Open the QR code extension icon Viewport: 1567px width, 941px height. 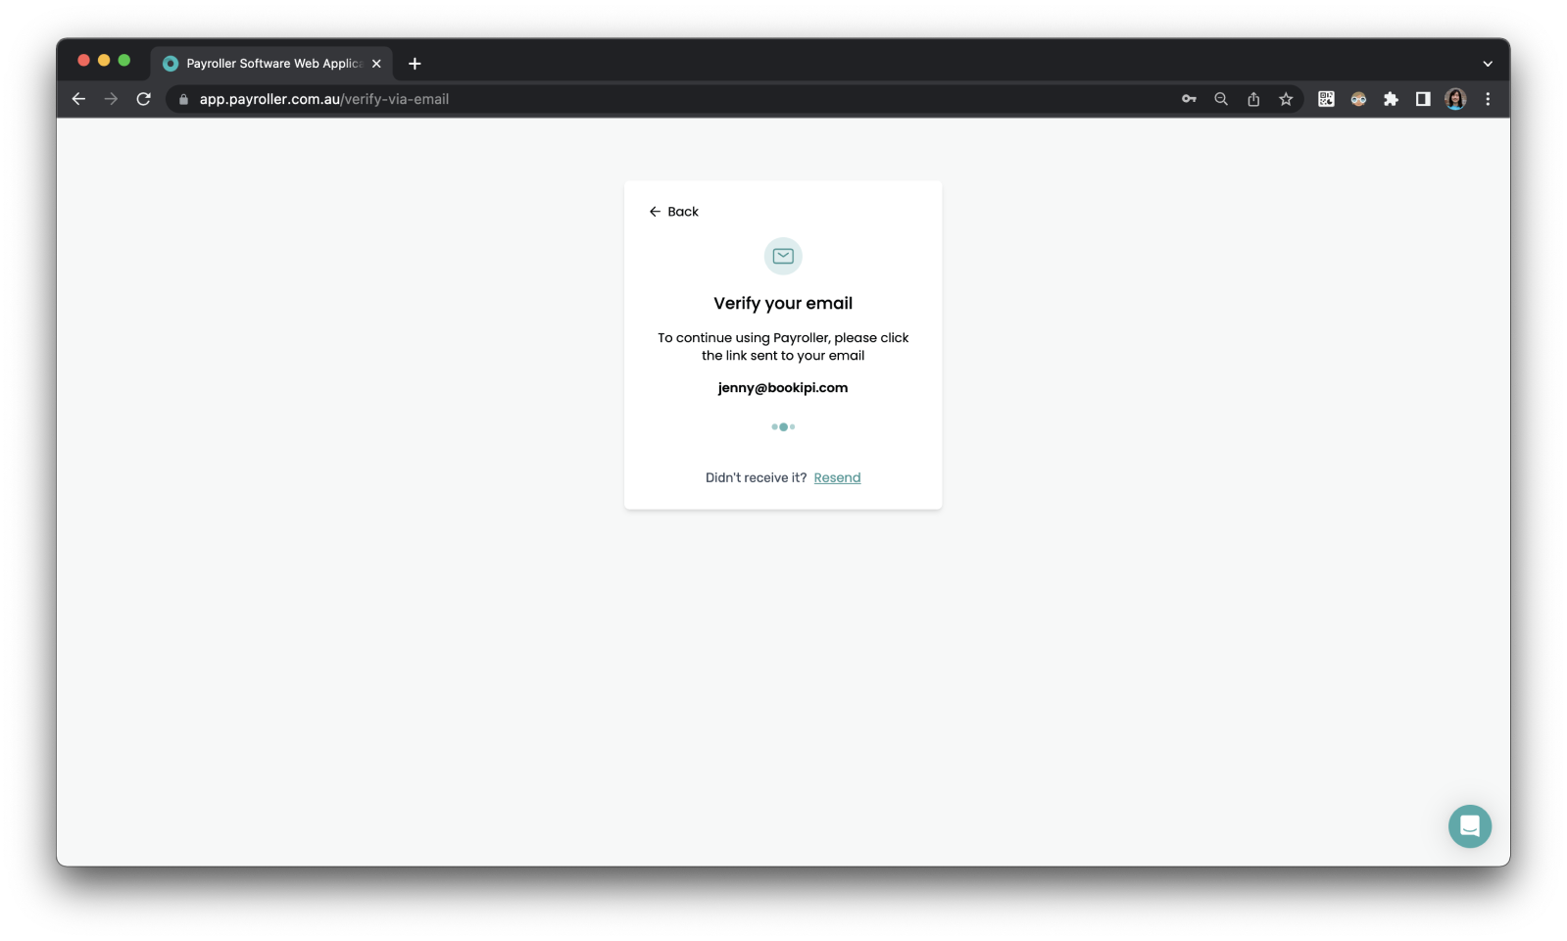1326,99
